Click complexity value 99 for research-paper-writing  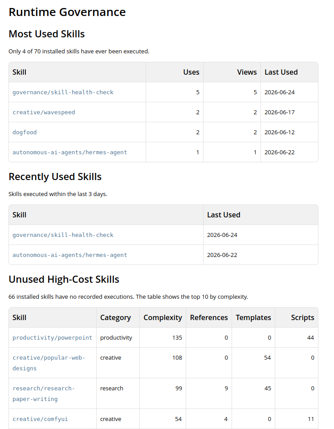(x=179, y=388)
